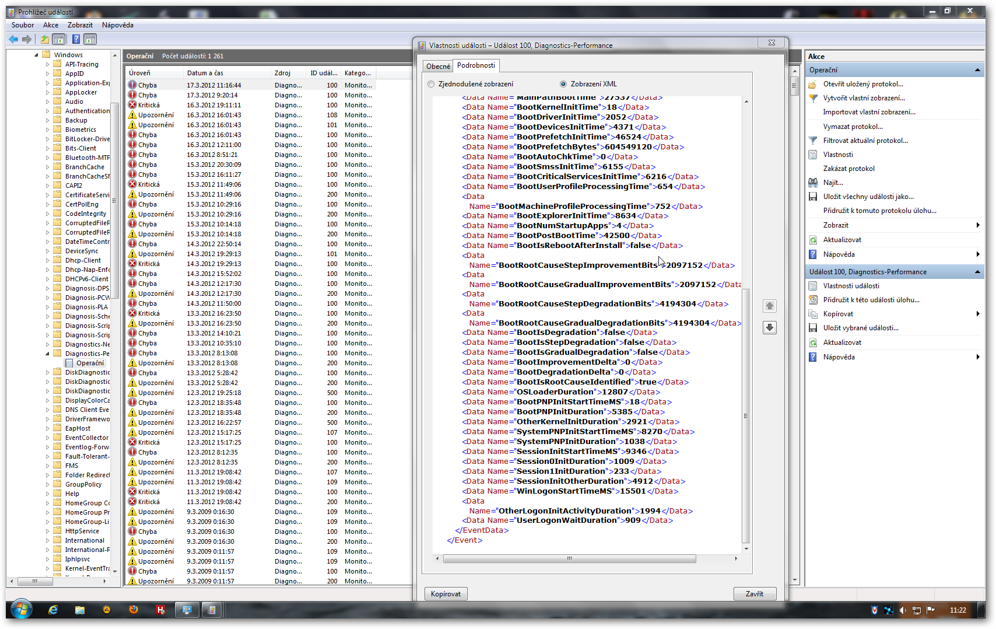996x629 pixels.
Task: Click the 'Aktualizovat' refresh icon under Operační
Action: pos(813,240)
